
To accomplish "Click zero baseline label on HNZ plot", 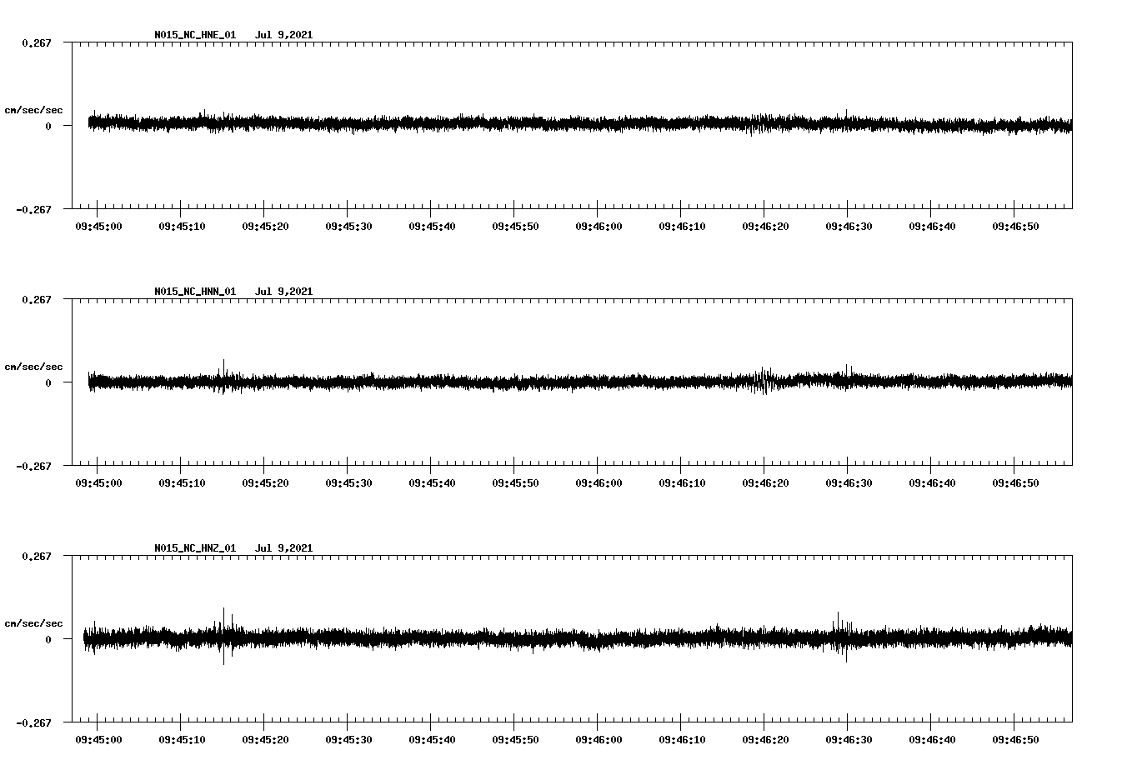I will click(x=48, y=639).
